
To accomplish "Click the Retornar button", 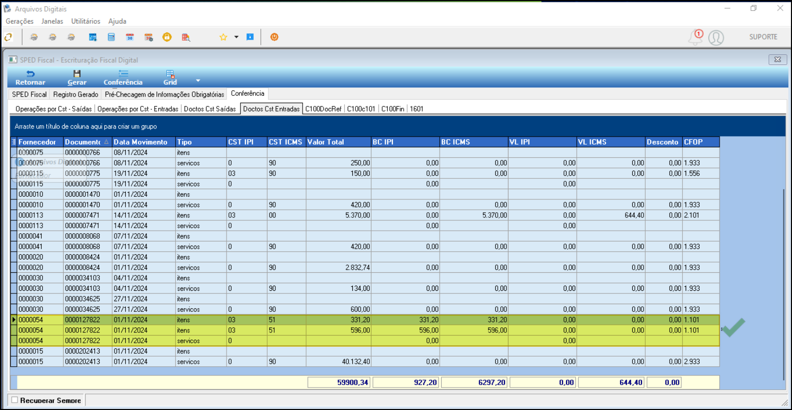I will (x=30, y=78).
